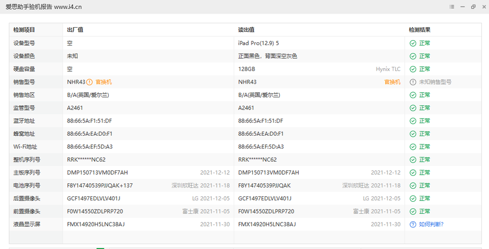
Task: Select factory rear camera serial GCF1497EDLVLV401J
Action: (93, 199)
